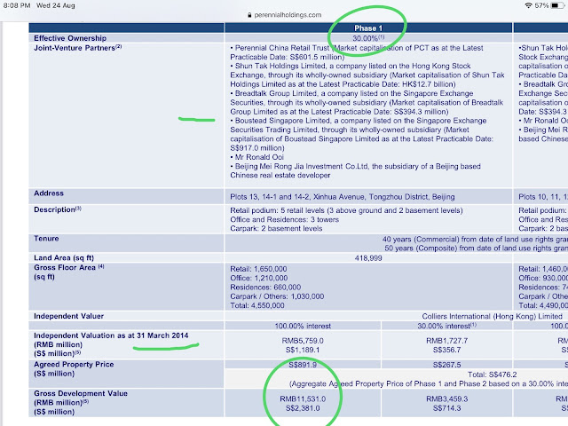This screenshot has width=568, height=426.
Task: Select the Office: 1,210,000 value
Action: coord(258,278)
